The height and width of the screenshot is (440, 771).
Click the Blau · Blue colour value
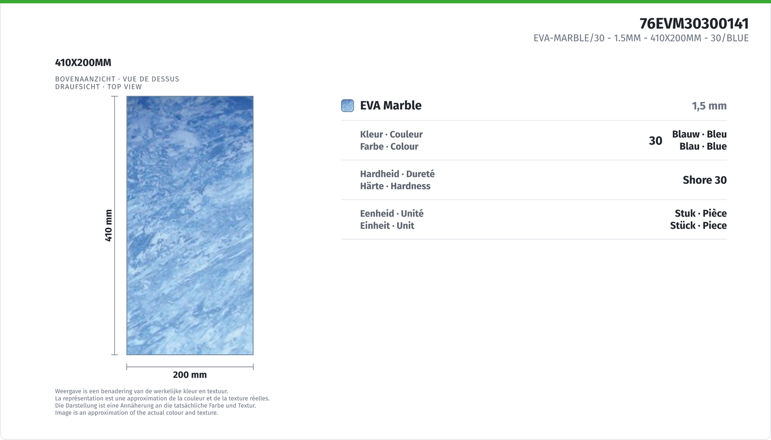(703, 146)
